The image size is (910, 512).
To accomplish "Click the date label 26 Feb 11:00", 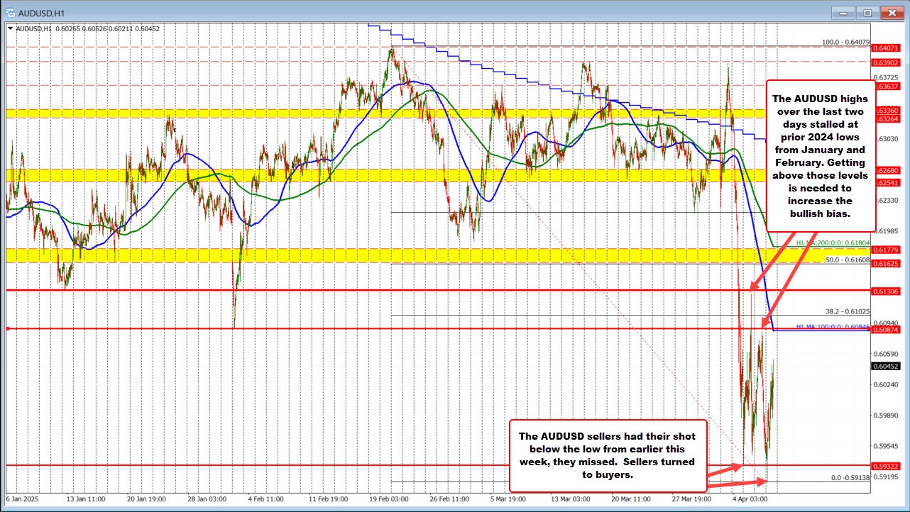I will pos(450,499).
